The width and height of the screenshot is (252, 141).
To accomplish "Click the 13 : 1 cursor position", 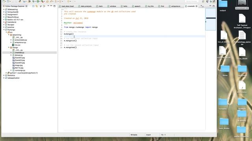I will click(163, 135).
